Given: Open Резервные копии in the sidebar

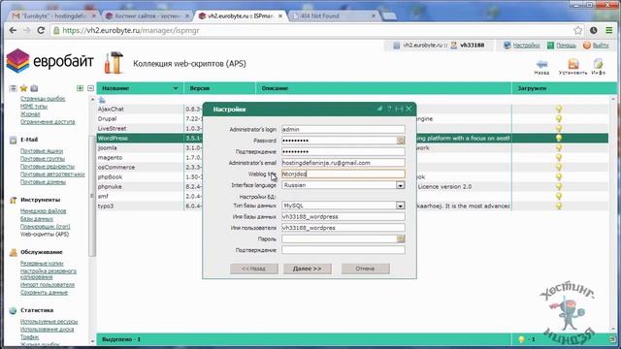Looking at the screenshot, I should coord(42,264).
